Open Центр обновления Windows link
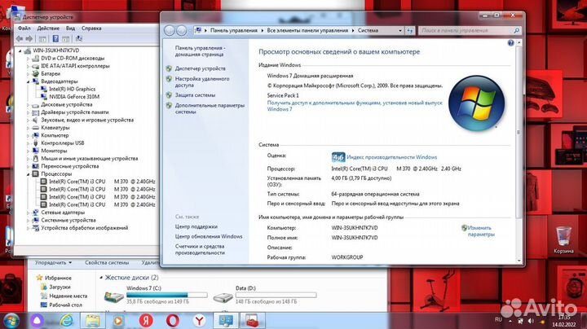 click(x=209, y=237)
